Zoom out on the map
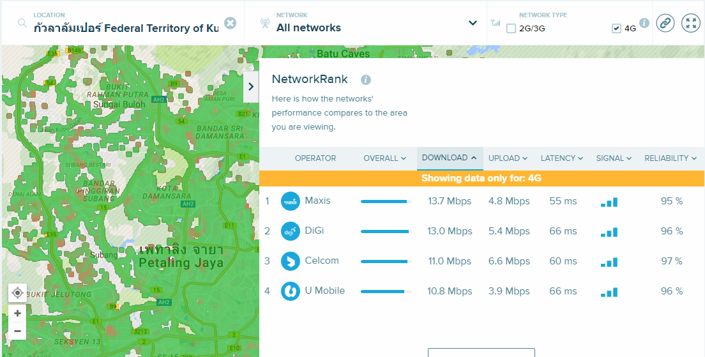This screenshot has width=705, height=357. click(17, 331)
